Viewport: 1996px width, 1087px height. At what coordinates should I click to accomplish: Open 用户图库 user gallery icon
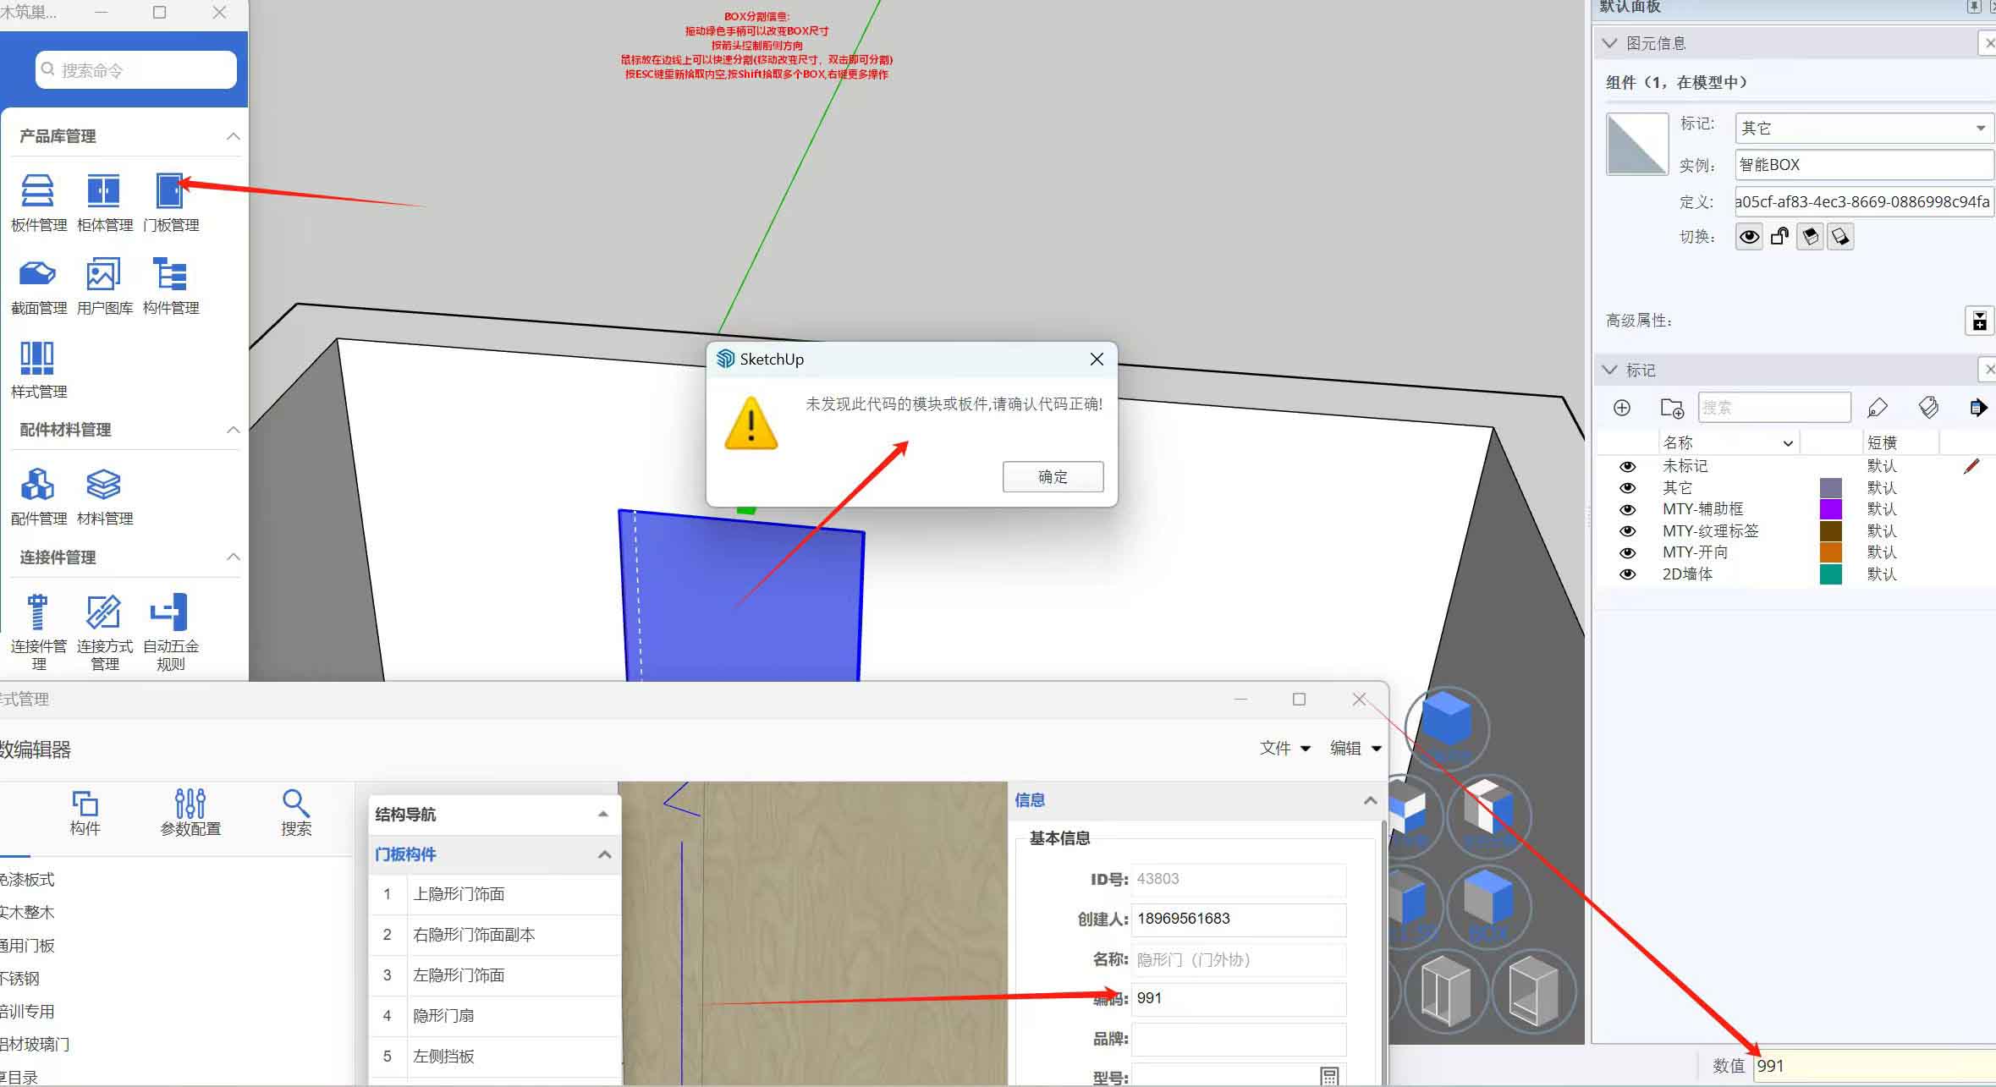click(x=104, y=275)
